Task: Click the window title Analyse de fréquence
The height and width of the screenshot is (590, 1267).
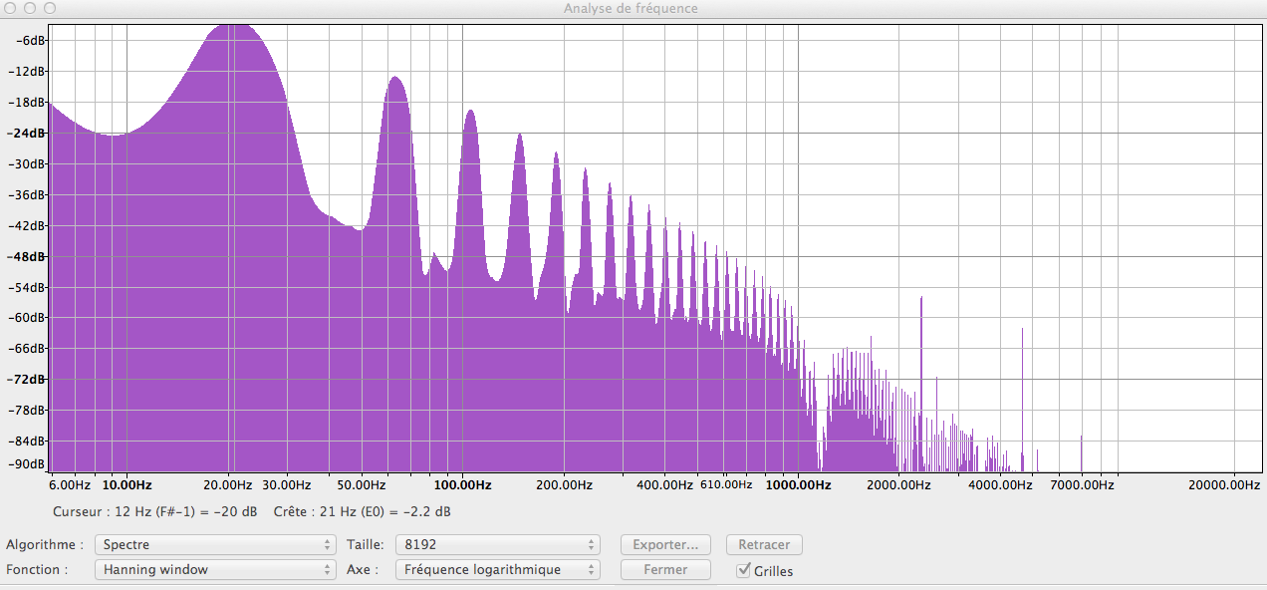Action: [631, 8]
